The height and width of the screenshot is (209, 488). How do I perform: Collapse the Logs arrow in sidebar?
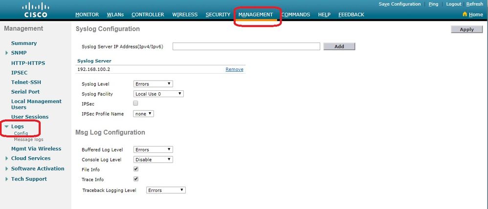pyautogui.click(x=6, y=126)
